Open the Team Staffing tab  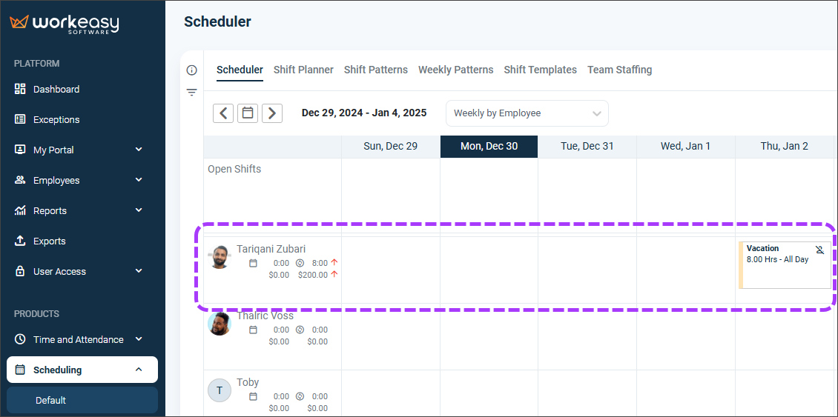(x=619, y=70)
